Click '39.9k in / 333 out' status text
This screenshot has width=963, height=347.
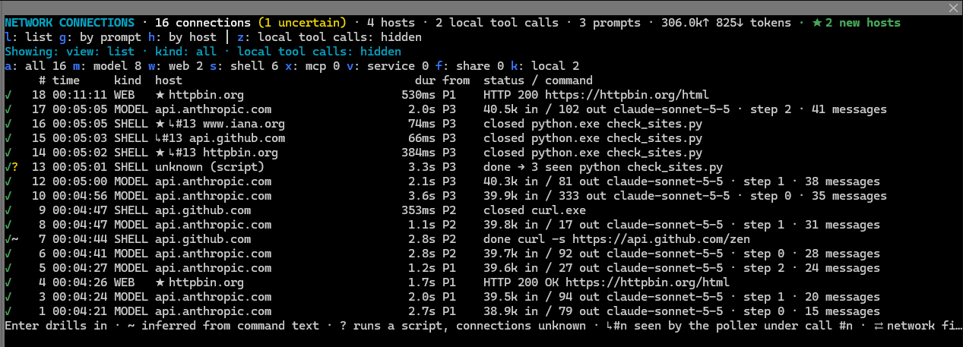[541, 196]
